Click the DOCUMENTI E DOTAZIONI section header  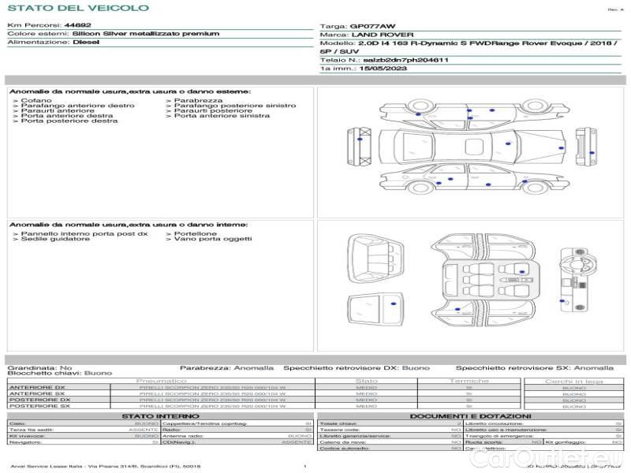click(470, 415)
